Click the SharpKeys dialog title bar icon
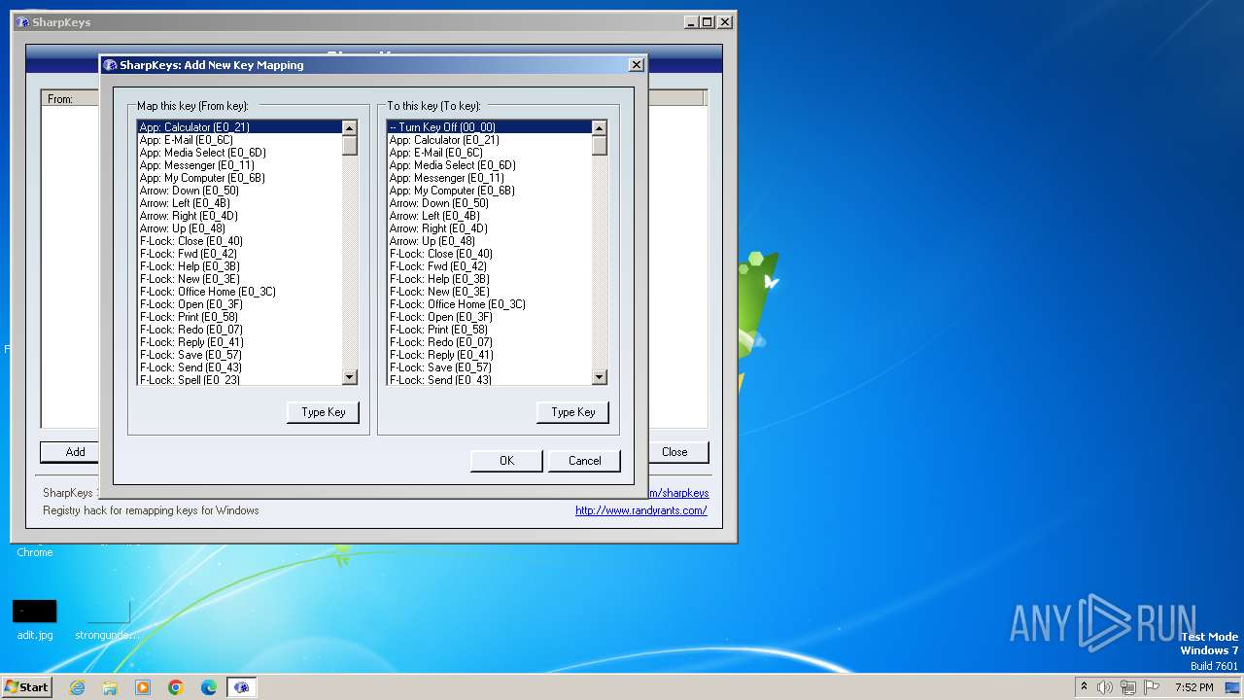Screen dimensions: 1244x700 point(110,65)
